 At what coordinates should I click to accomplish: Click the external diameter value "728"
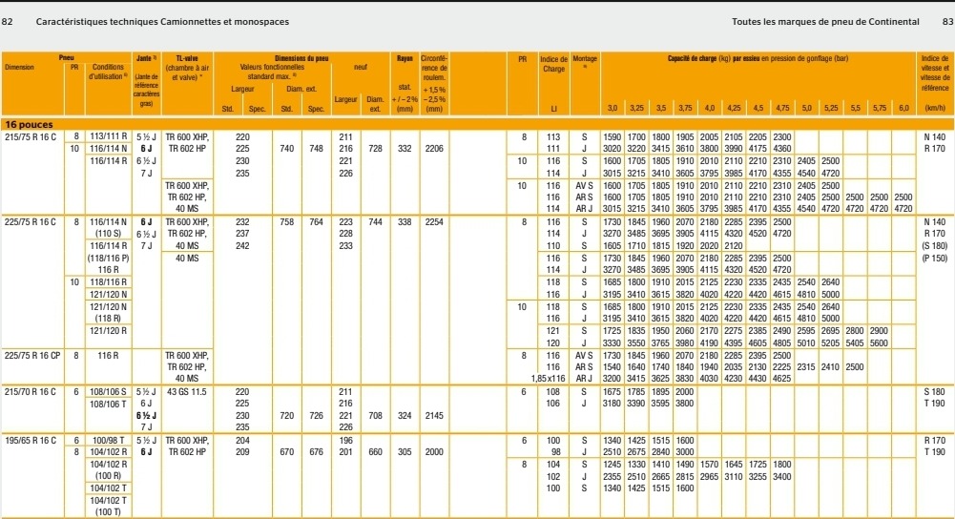375,149
